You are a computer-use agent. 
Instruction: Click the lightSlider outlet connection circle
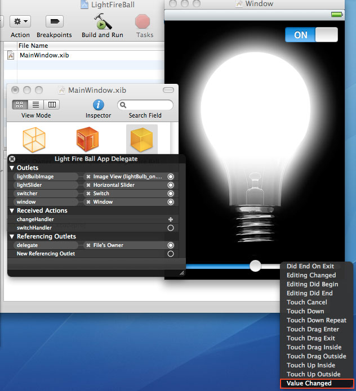point(171,185)
